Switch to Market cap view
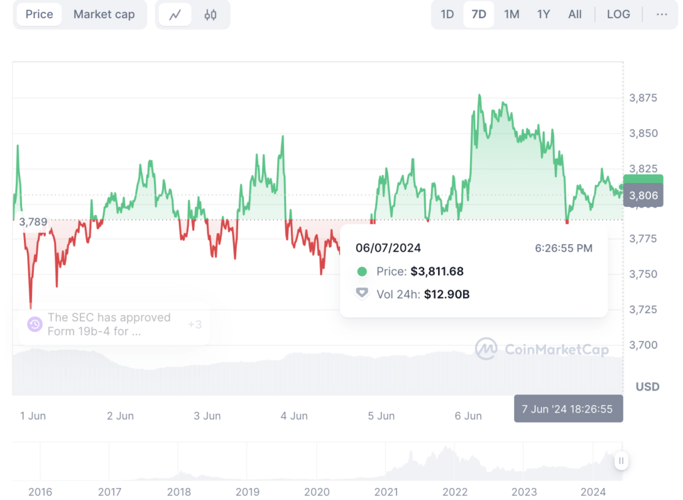This screenshot has height=500, width=683. pos(104,14)
